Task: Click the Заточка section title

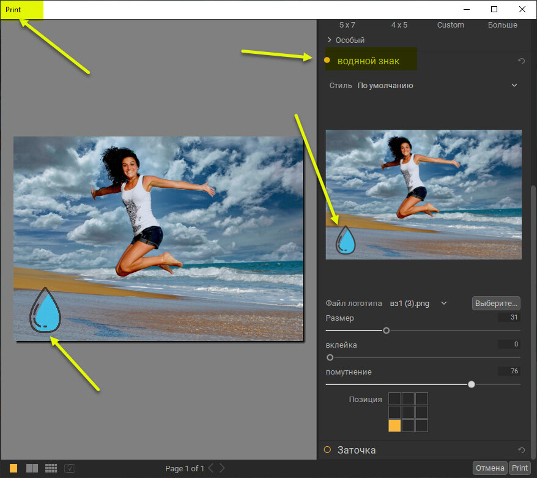Action: pos(357,450)
